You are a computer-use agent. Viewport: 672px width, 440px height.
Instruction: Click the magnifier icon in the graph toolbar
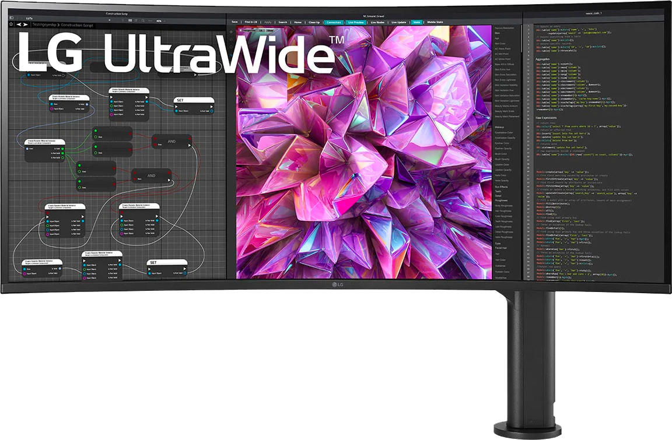coord(143,20)
